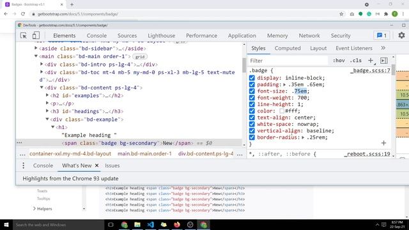Open the action center notification icon
Screen dimensions: 409x230
(383, 224)
